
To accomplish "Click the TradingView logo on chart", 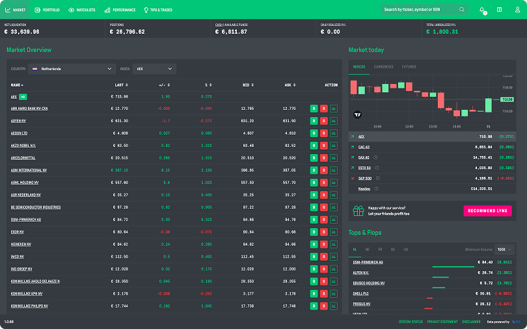I will [357, 114].
